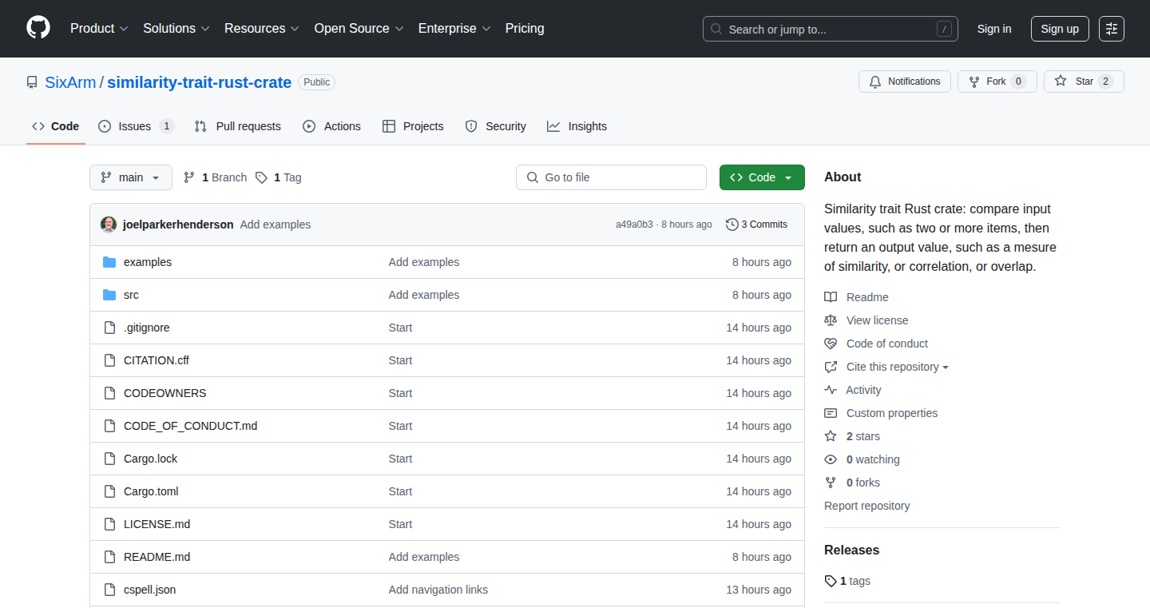
Task: Click the Sign in link
Action: pyautogui.click(x=994, y=29)
